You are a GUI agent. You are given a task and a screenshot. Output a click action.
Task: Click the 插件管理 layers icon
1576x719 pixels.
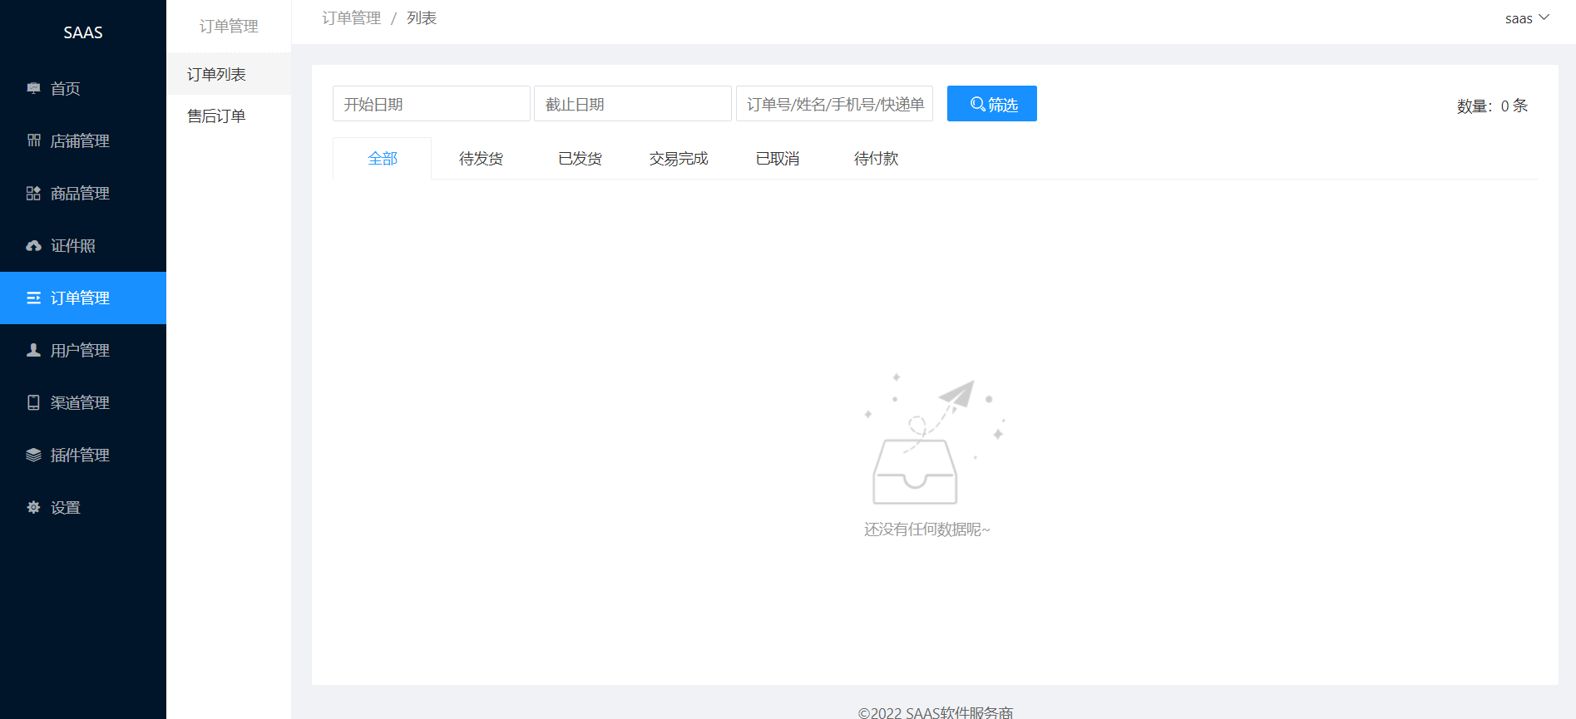point(33,455)
